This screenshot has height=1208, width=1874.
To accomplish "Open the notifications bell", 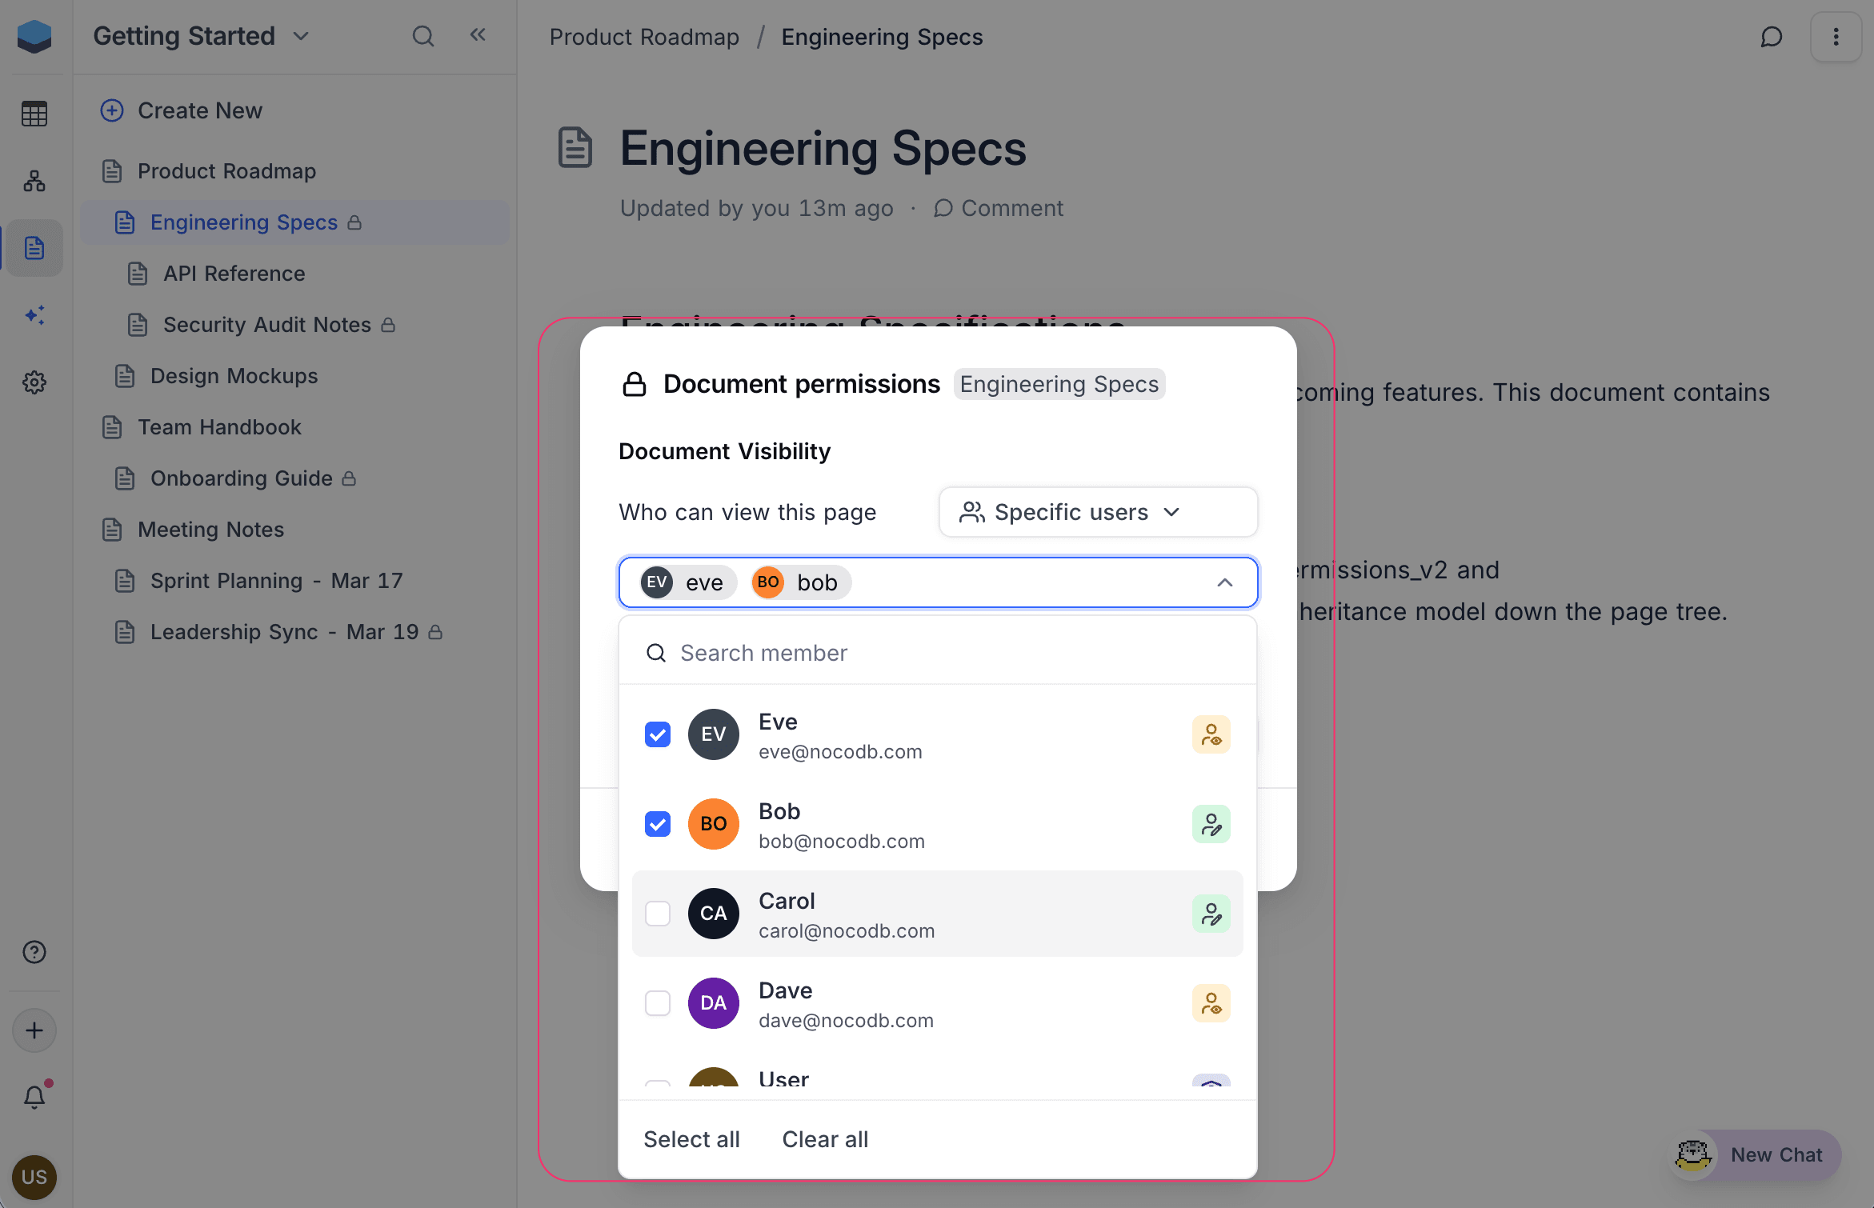I will tap(34, 1095).
